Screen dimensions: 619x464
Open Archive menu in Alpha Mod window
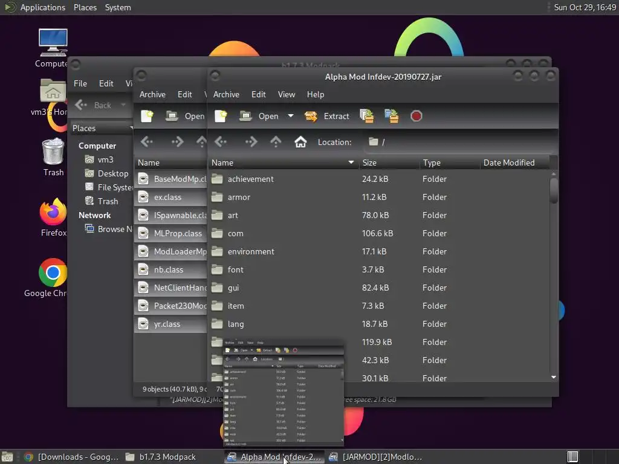point(226,94)
